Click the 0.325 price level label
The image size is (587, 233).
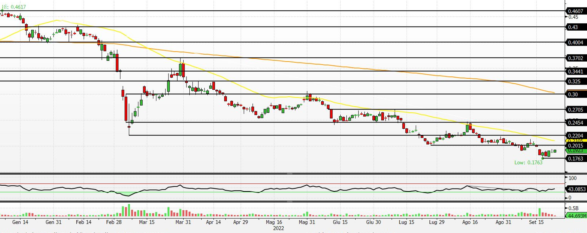tap(576, 81)
